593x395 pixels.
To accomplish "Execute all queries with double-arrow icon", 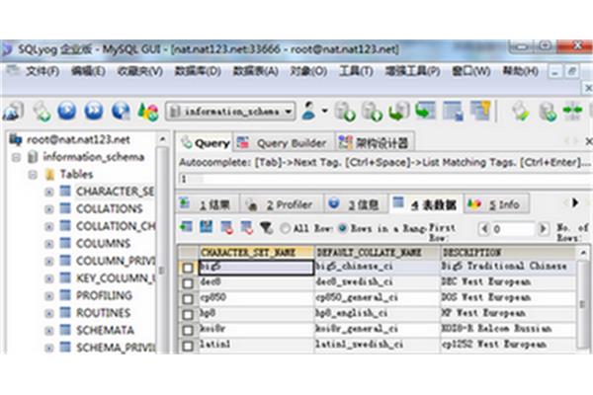I will [94, 112].
